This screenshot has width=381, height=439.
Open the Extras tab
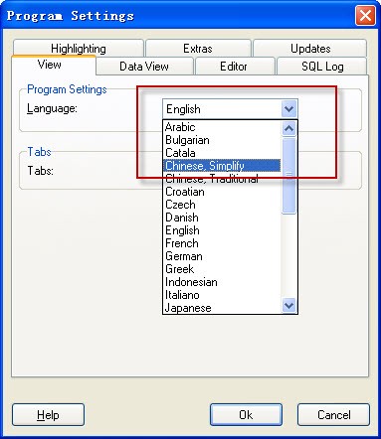[x=198, y=49]
